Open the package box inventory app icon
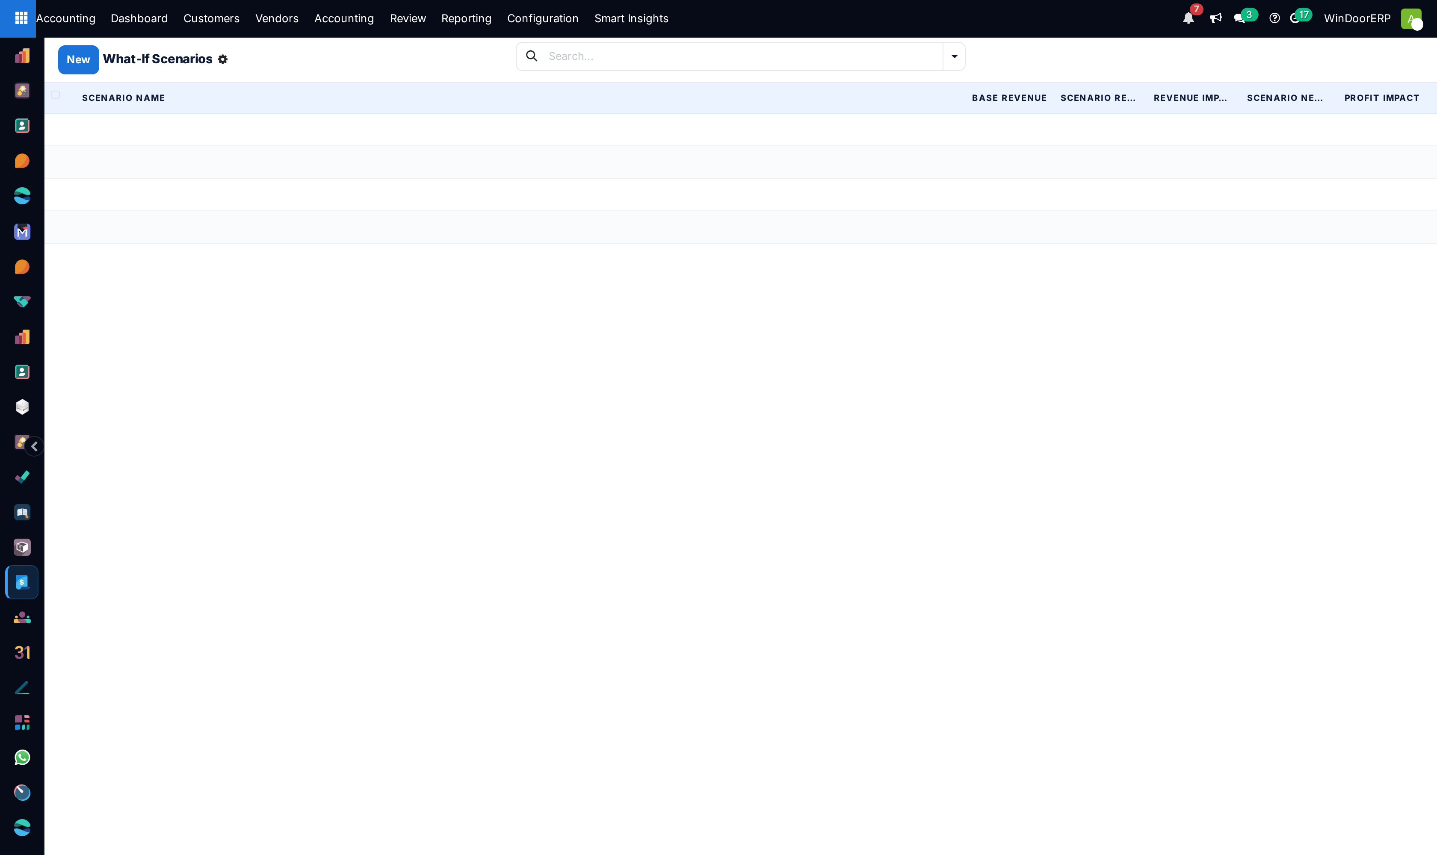 click(x=22, y=547)
